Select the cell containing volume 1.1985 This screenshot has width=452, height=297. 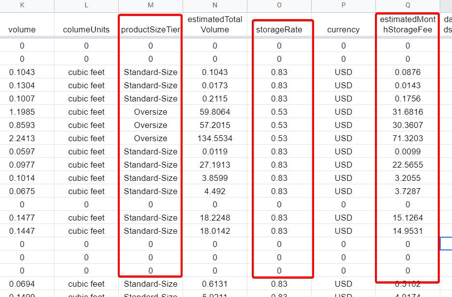click(22, 112)
